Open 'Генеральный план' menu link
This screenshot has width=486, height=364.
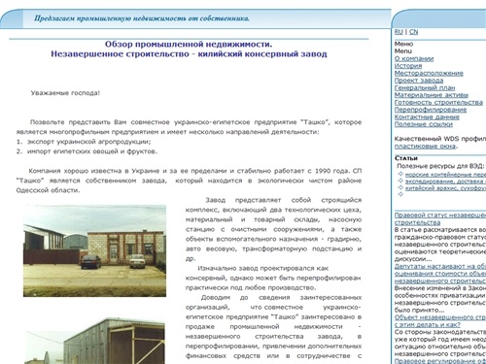coord(425,87)
